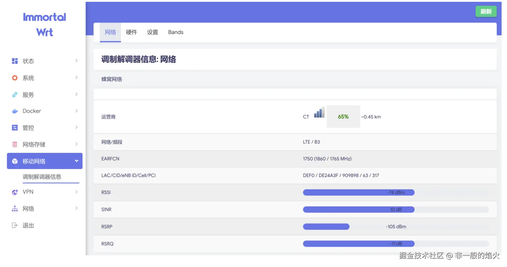The width and height of the screenshot is (507, 267).
Task: Click the 蜂窝网络 section label
Action: click(x=112, y=79)
